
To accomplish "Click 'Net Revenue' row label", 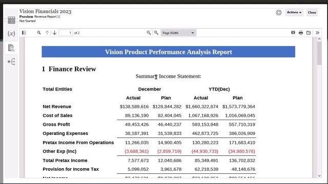I will 57,106.
